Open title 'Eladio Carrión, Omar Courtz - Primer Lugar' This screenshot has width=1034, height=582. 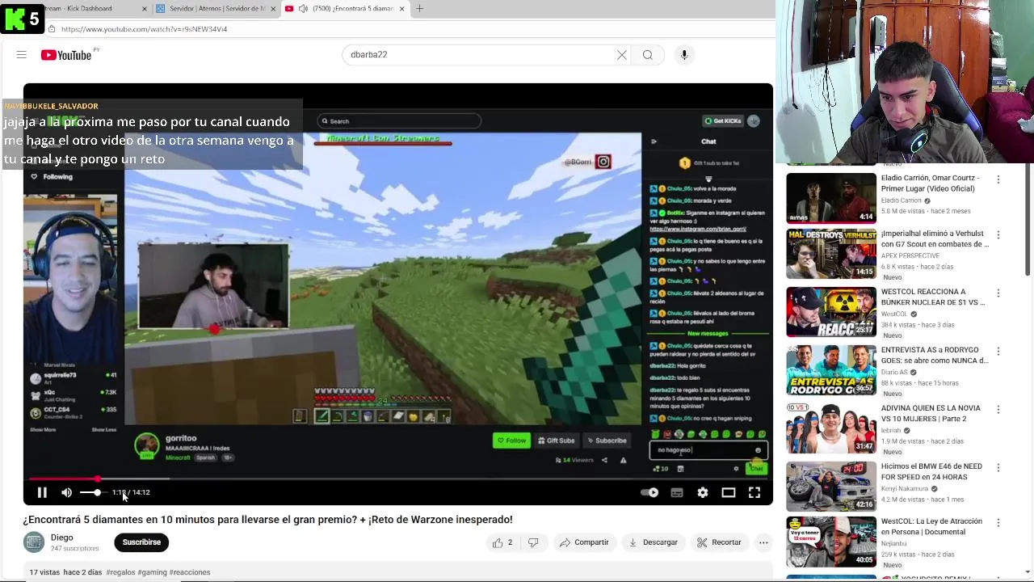click(931, 183)
